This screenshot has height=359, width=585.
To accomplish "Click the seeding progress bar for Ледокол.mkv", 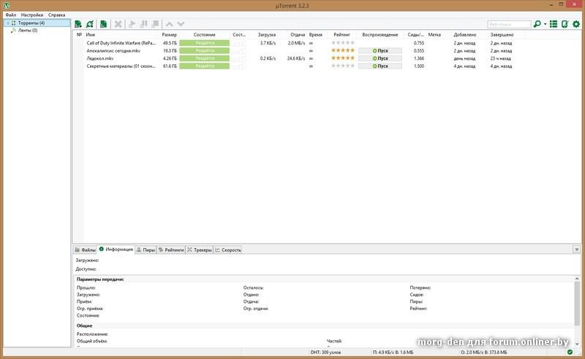I will [x=205, y=58].
